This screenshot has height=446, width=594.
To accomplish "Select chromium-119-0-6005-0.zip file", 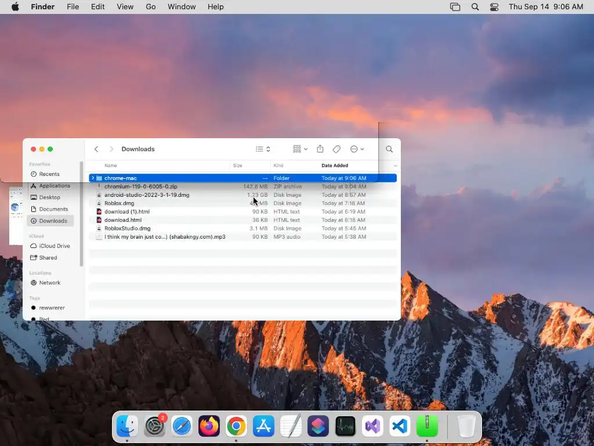I will point(243,186).
